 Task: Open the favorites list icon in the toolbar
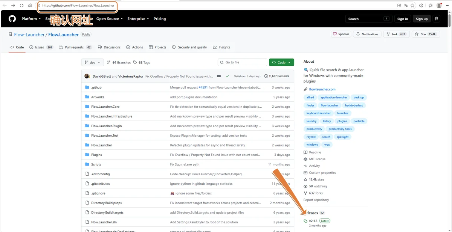pos(430,6)
